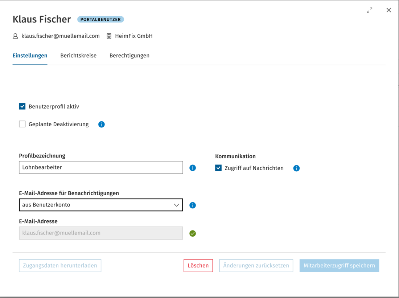Open the 'aus Benutzerkonto' dropdown
Viewport: 399px width, 298px height.
[101, 205]
